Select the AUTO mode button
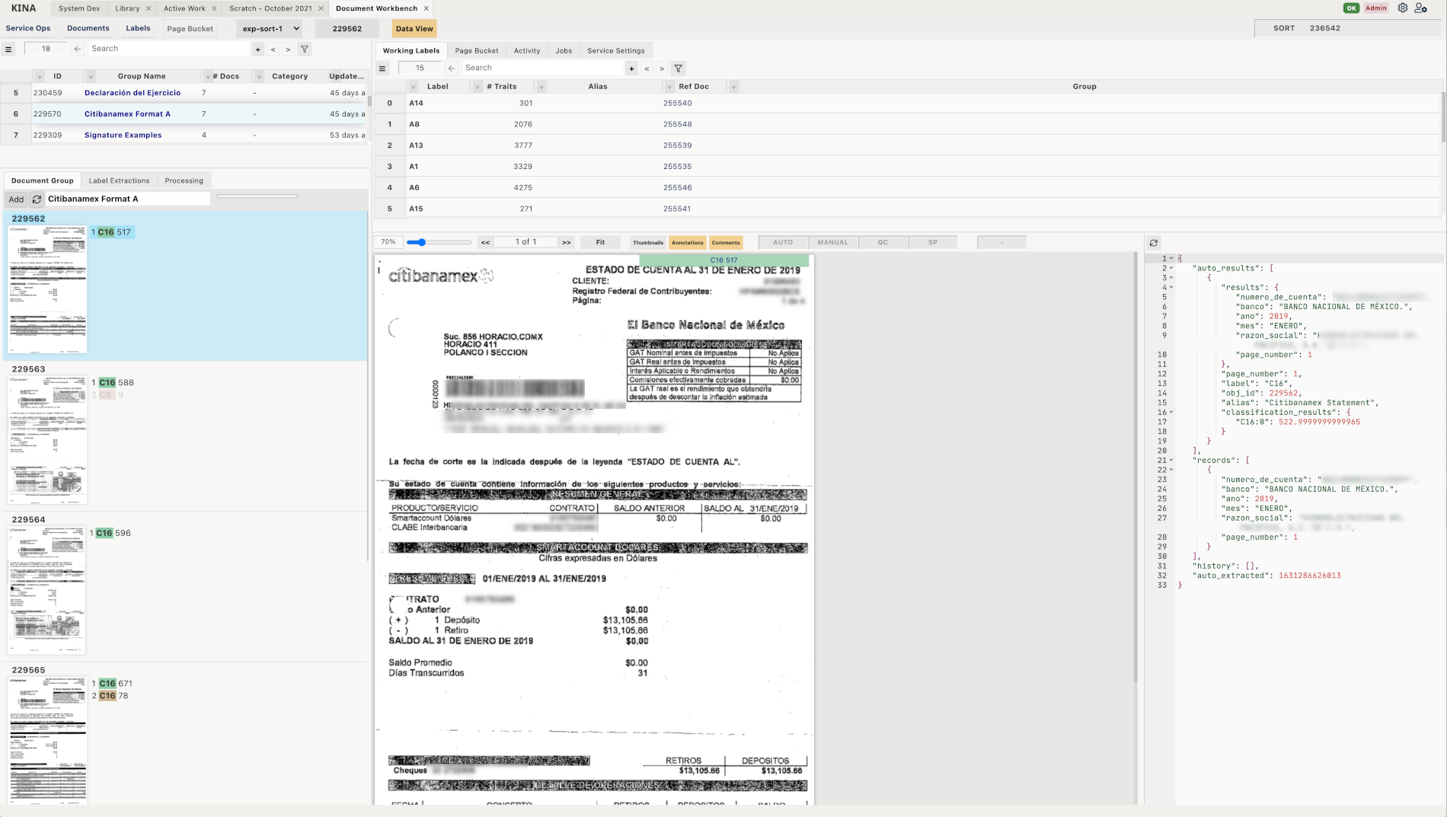1447x817 pixels. [x=783, y=242]
